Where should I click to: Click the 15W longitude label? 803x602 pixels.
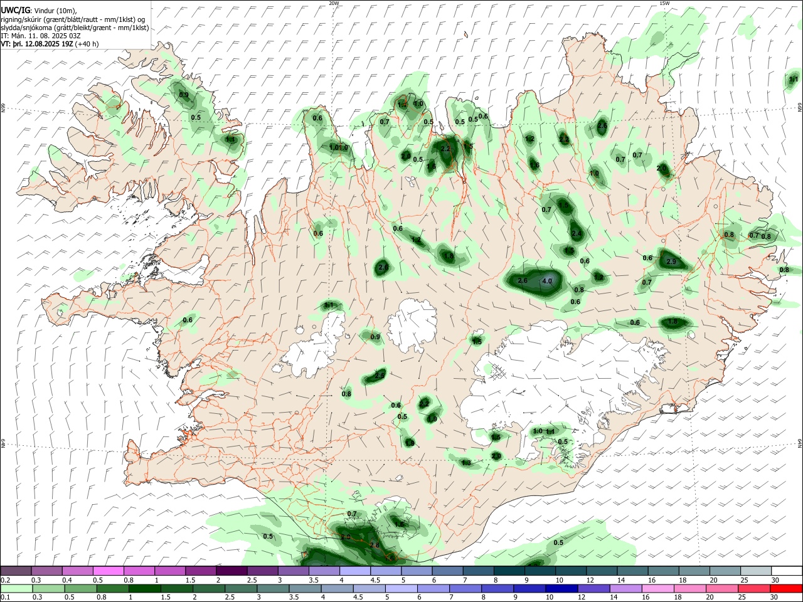click(664, 3)
